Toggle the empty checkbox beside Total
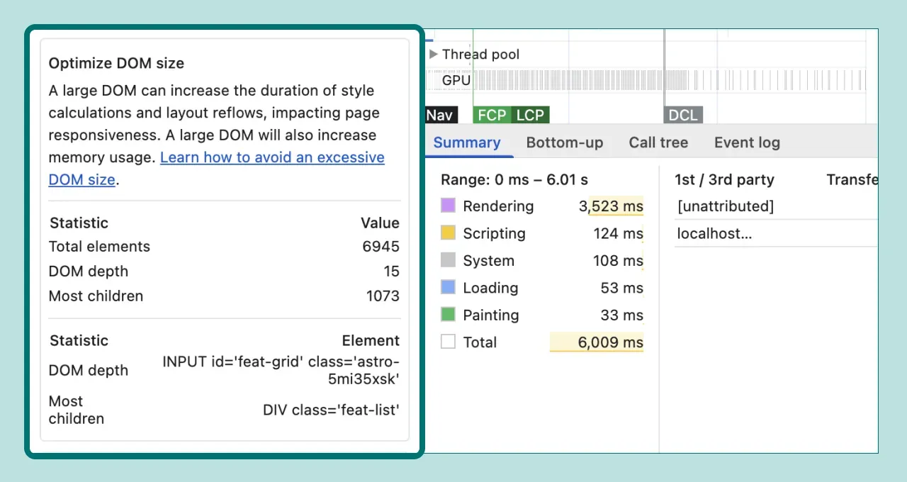907x482 pixels. pyautogui.click(x=448, y=342)
